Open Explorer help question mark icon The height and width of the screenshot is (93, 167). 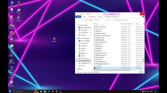pos(143,17)
